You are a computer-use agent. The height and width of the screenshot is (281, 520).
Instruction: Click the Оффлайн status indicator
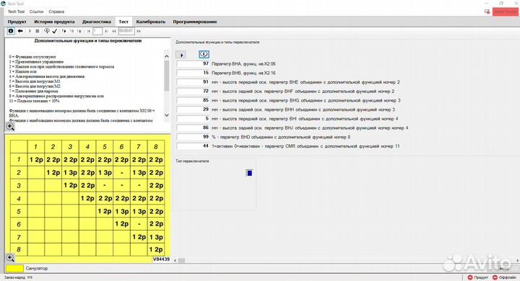[504, 277]
